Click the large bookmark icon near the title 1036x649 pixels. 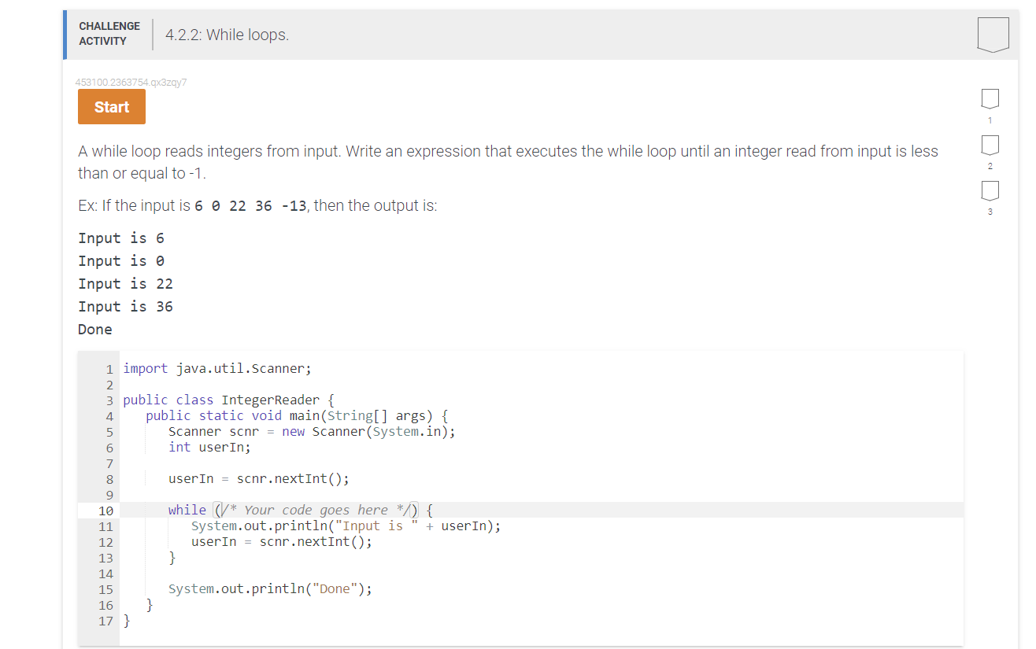(992, 33)
